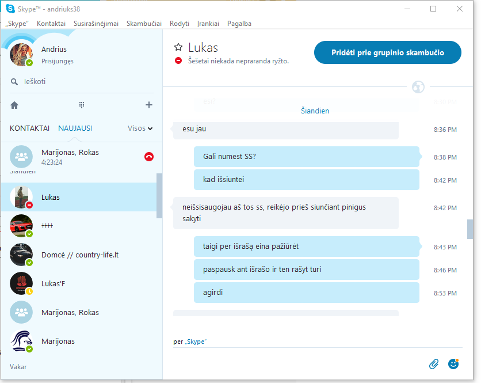
Task: Open the Susirašinėjimai menu
Action: click(96, 24)
